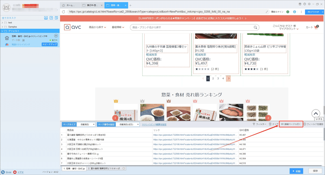Click the スピードアップ button
Screen dimensions: 325x175
(x=50, y=44)
